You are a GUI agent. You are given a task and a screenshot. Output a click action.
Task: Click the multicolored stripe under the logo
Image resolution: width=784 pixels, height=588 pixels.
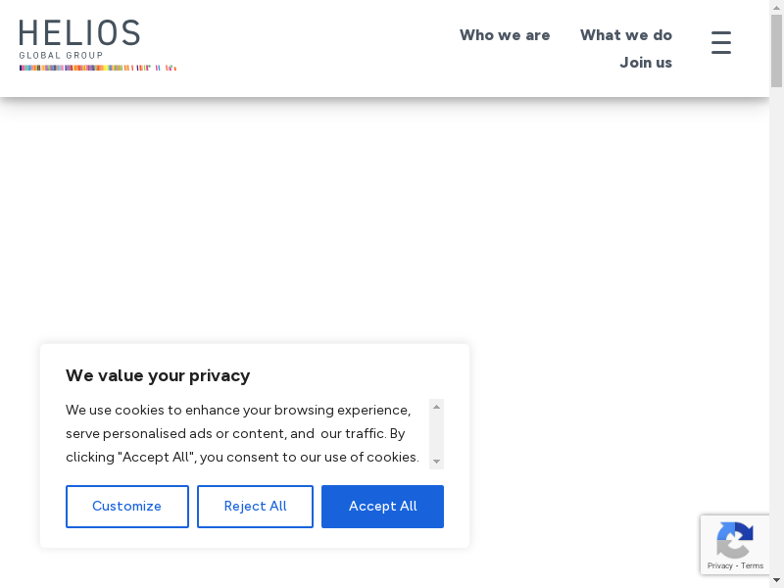click(x=97, y=68)
